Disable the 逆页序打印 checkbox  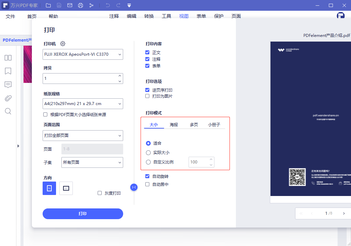click(147, 90)
